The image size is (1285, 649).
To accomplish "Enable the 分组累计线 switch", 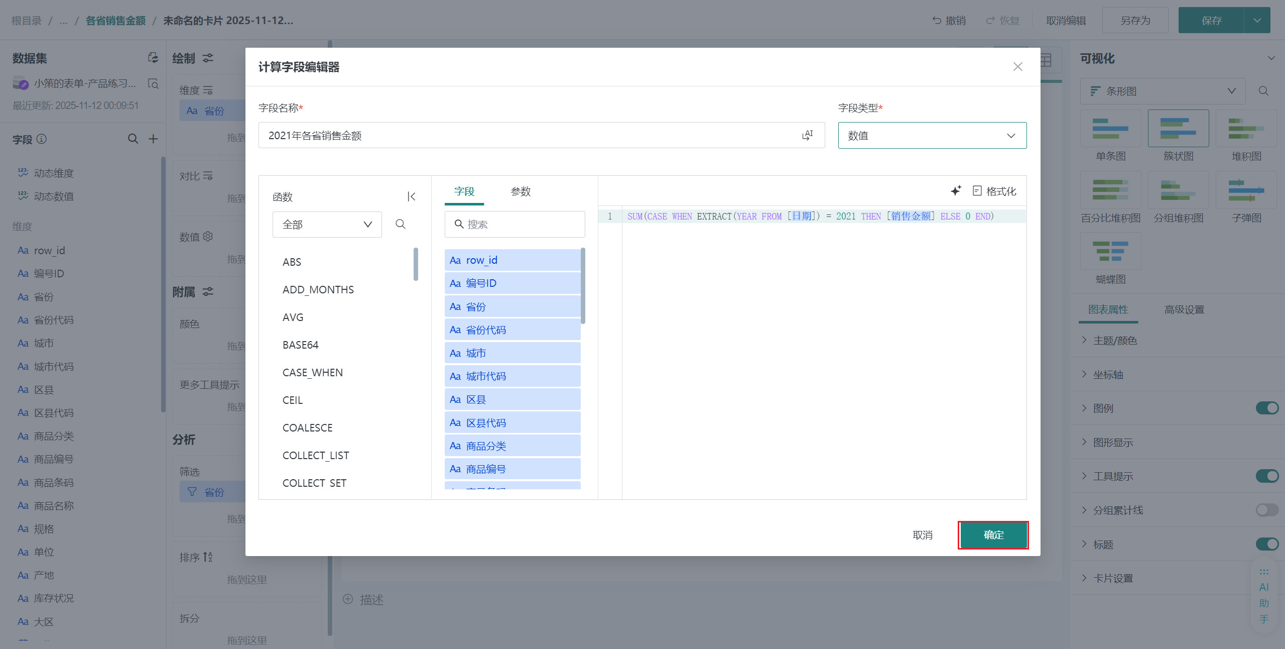I will pyautogui.click(x=1266, y=510).
